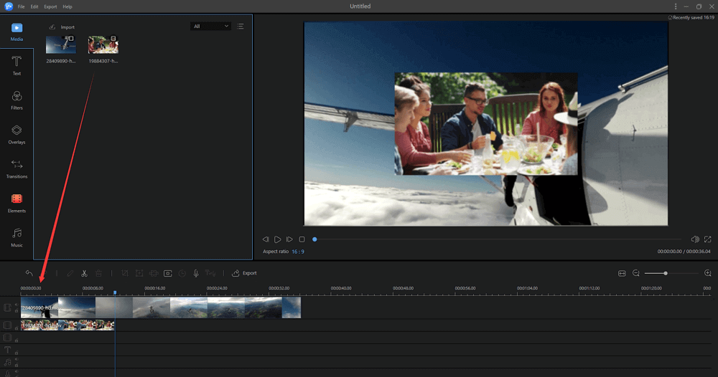Toggle fullscreen preview mode

tap(707, 239)
